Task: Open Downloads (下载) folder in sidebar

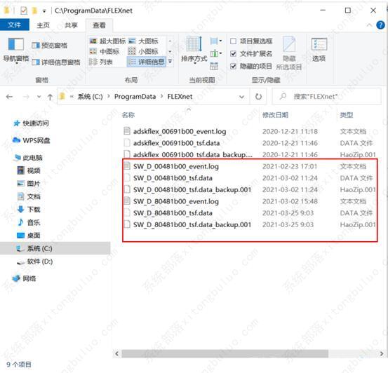Action: 29,210
